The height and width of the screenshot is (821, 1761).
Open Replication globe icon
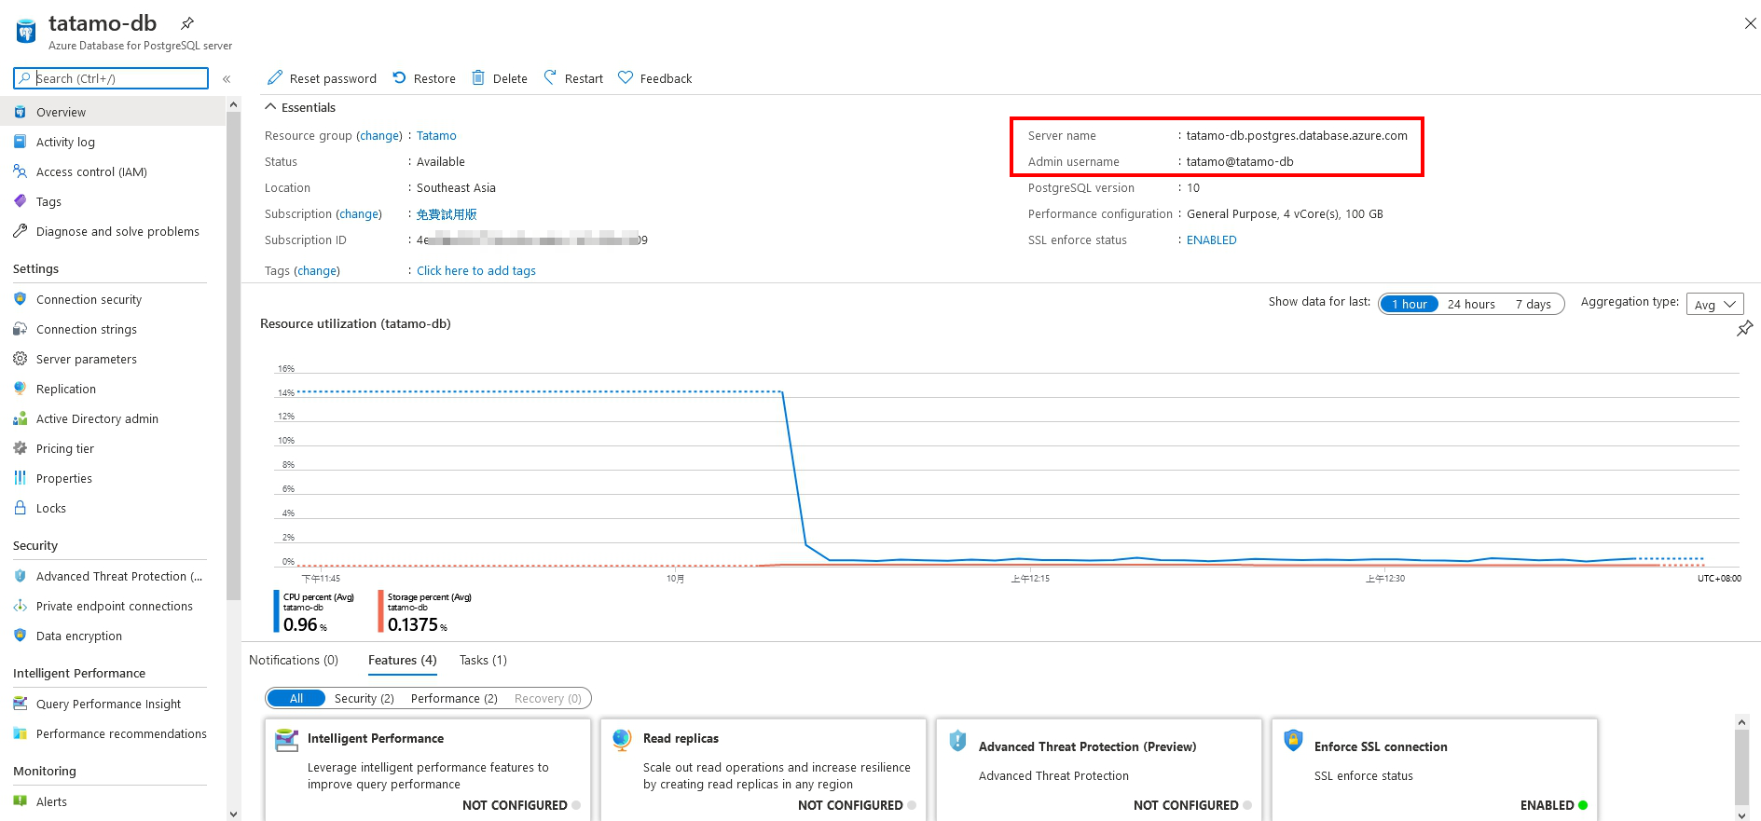point(20,389)
